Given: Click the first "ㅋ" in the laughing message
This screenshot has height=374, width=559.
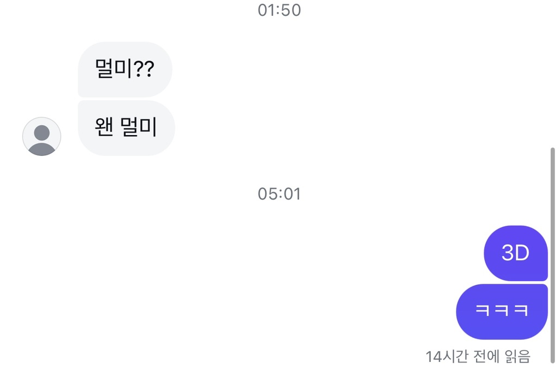Looking at the screenshot, I should coord(482,312).
